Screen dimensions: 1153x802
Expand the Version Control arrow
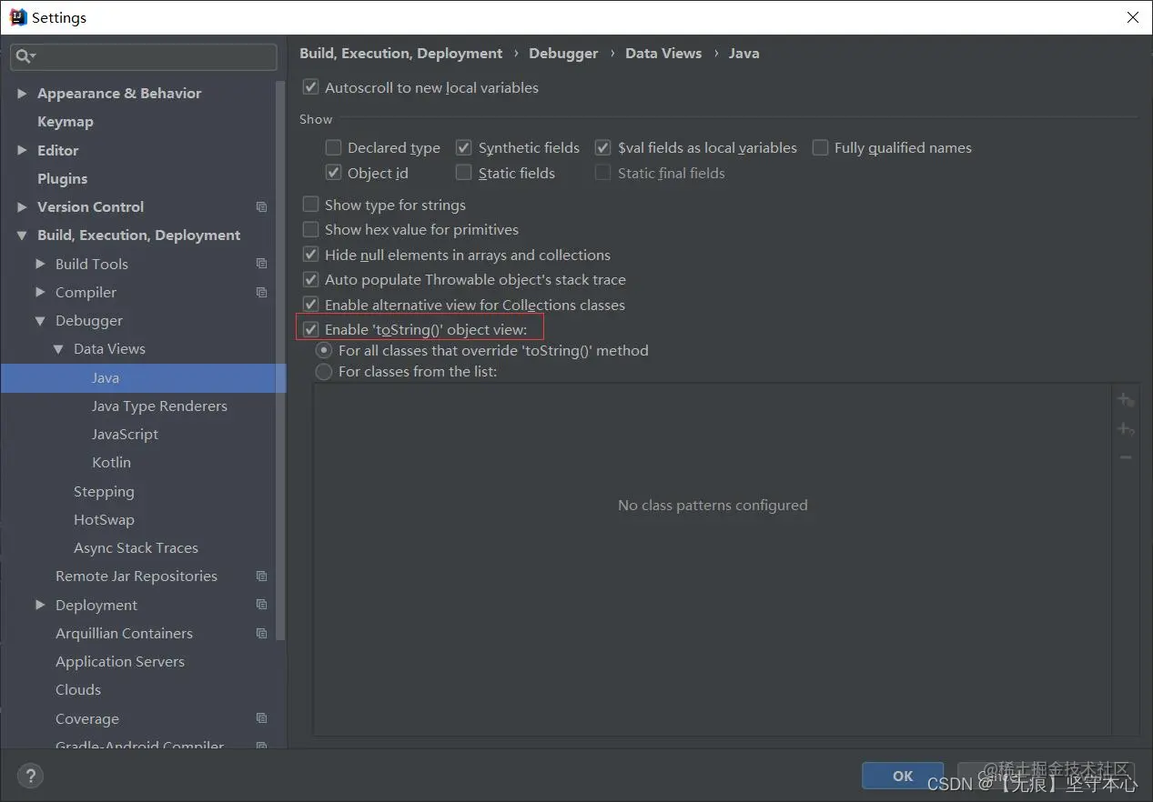22,207
